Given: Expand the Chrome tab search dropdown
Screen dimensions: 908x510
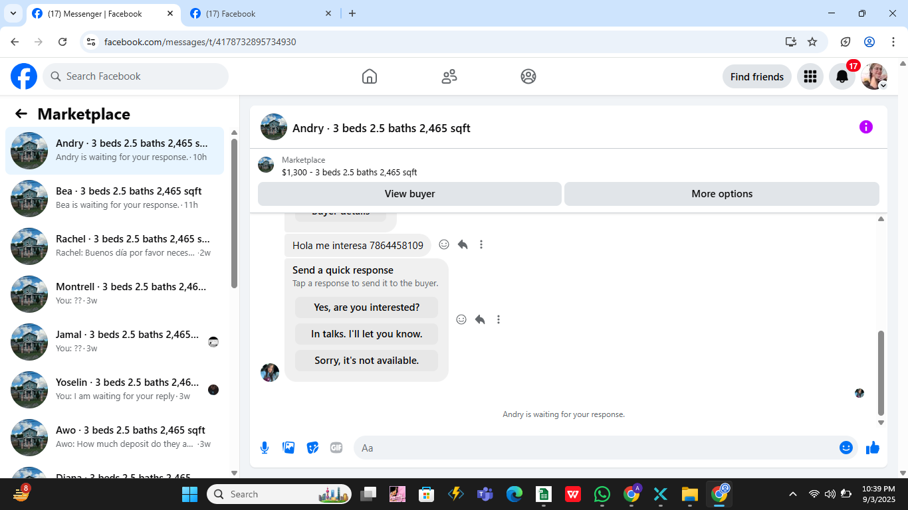Looking at the screenshot, I should (x=13, y=13).
